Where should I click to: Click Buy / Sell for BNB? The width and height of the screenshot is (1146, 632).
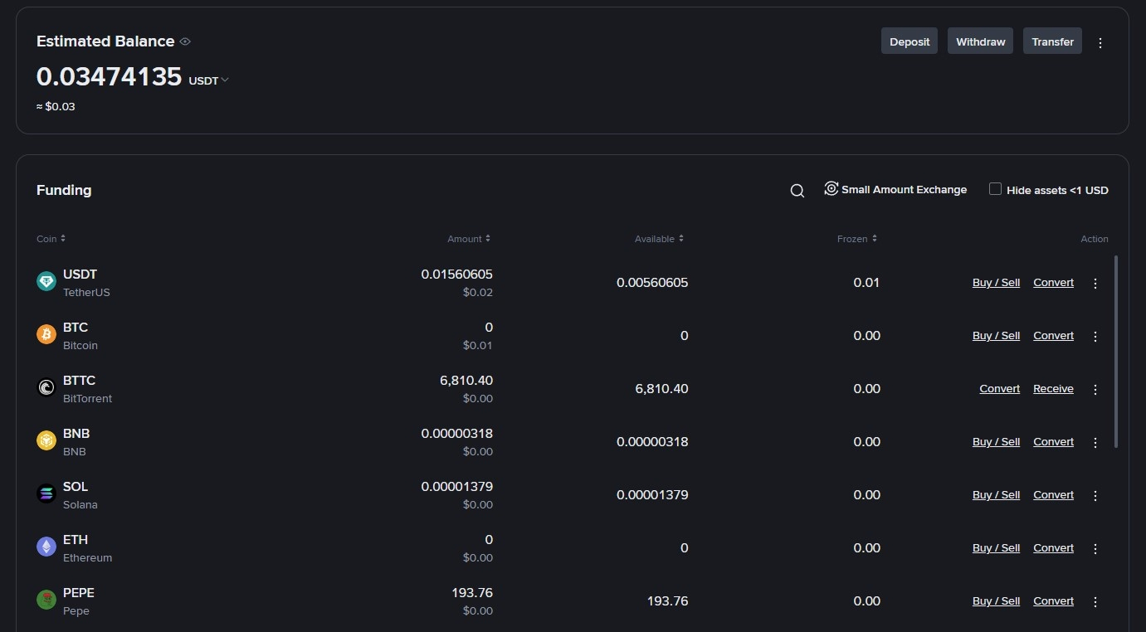coord(996,442)
